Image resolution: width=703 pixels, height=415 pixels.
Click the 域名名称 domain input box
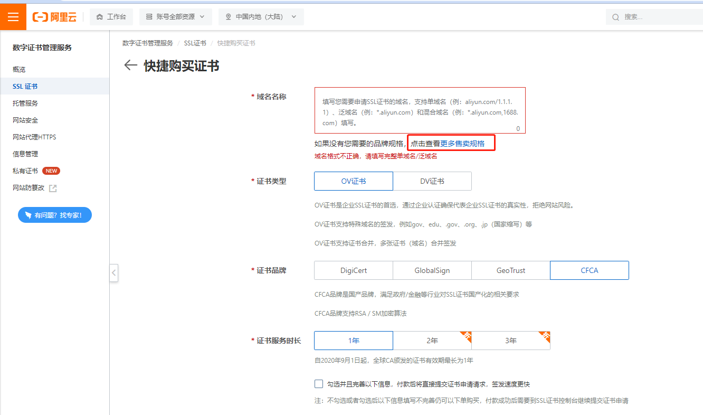[420, 110]
